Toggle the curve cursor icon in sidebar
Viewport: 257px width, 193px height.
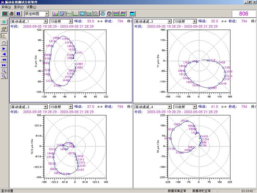[4, 36]
